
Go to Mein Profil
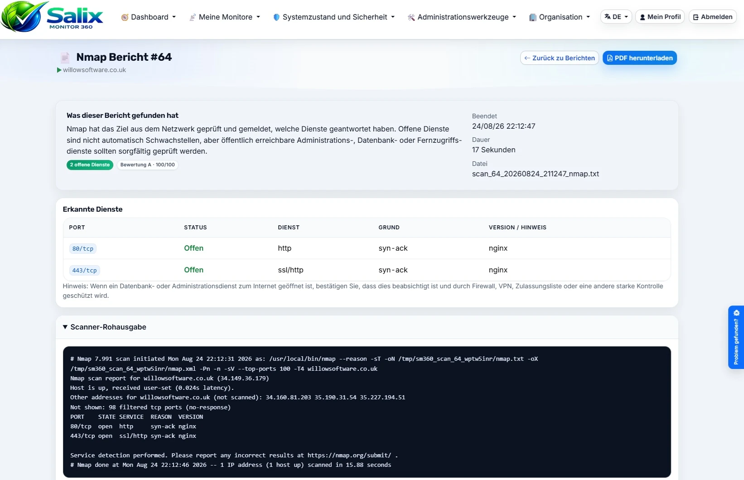point(660,17)
